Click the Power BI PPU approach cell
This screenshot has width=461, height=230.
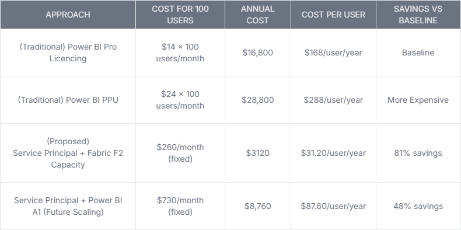(x=68, y=100)
